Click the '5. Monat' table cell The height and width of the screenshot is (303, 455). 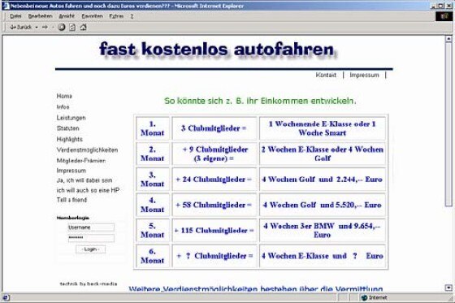tap(153, 231)
